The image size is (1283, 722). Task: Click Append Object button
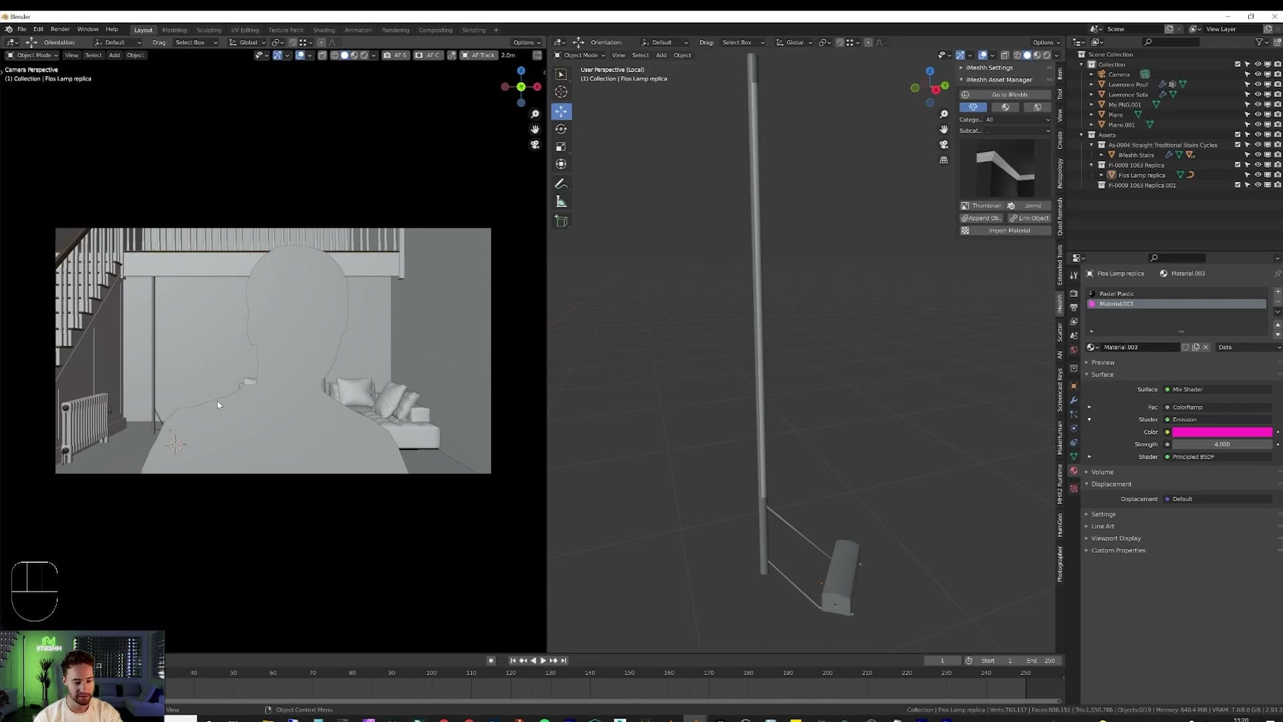click(982, 218)
